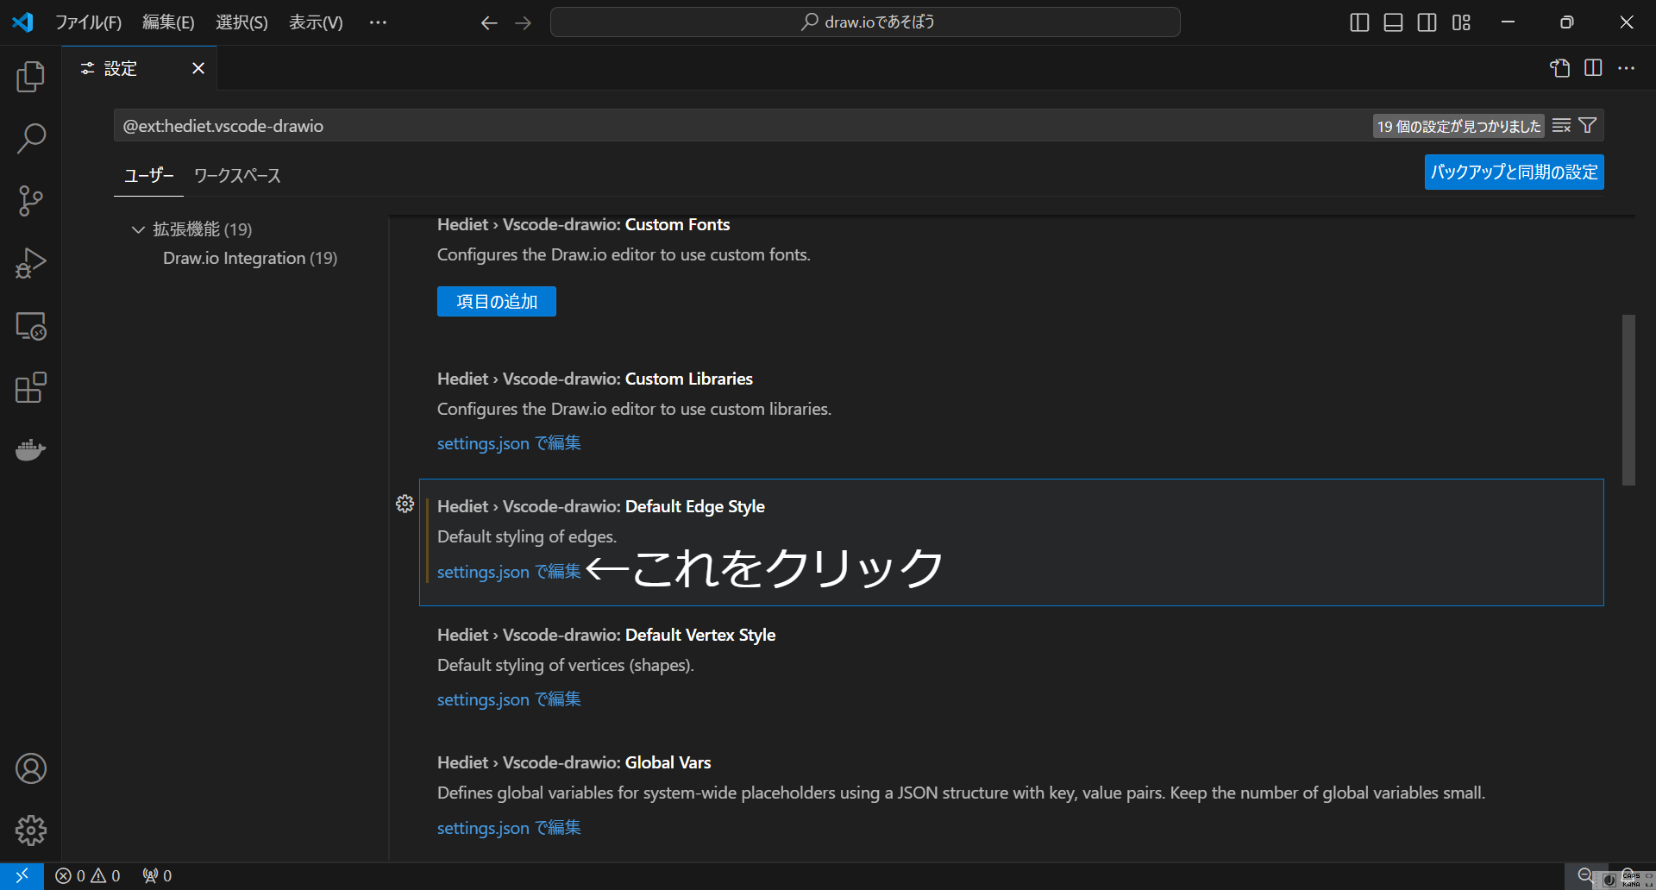Switch to the ワークスペース tab
Viewport: 1656px width, 890px height.
coord(236,175)
